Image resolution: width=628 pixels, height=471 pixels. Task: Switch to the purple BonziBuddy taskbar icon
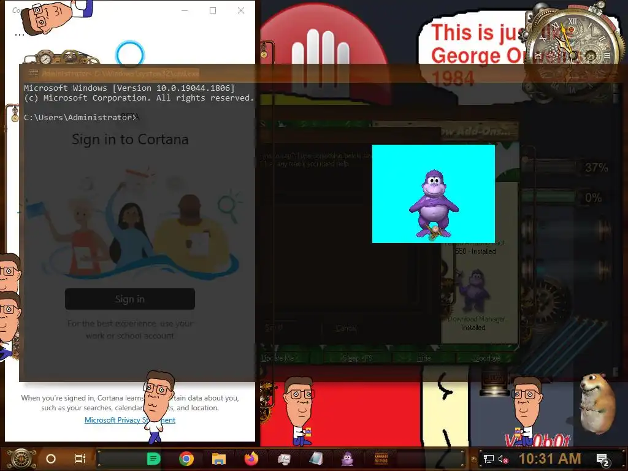point(347,459)
